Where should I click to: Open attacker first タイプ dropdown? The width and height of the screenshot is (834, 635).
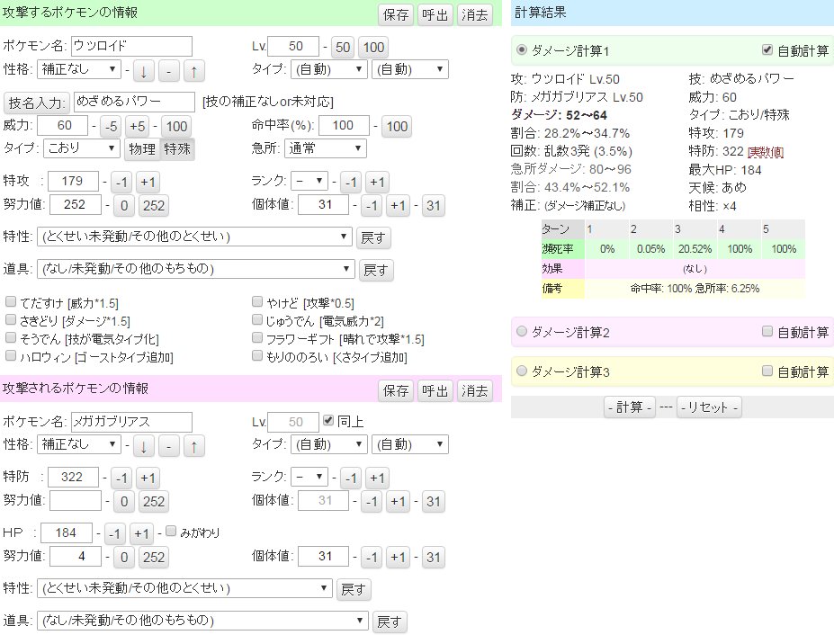point(329,69)
